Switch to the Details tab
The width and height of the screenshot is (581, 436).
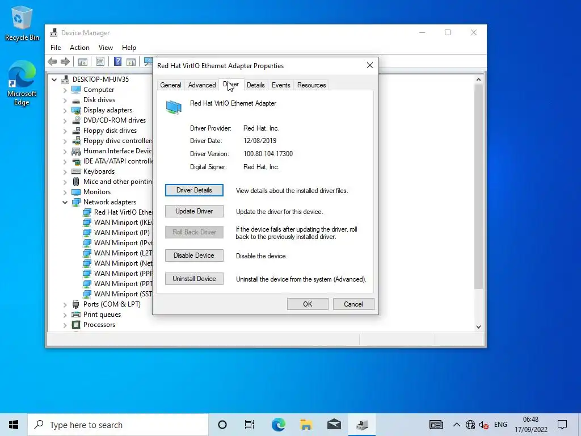click(256, 85)
